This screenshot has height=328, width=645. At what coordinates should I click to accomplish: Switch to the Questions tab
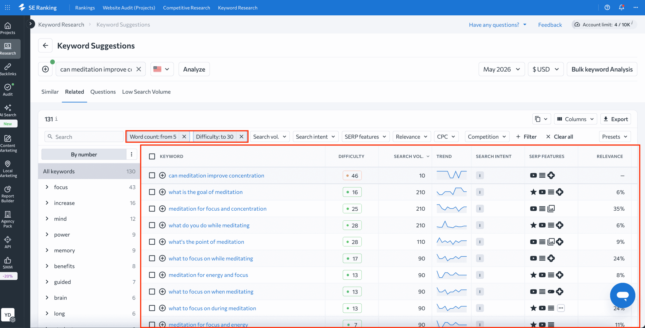click(103, 92)
